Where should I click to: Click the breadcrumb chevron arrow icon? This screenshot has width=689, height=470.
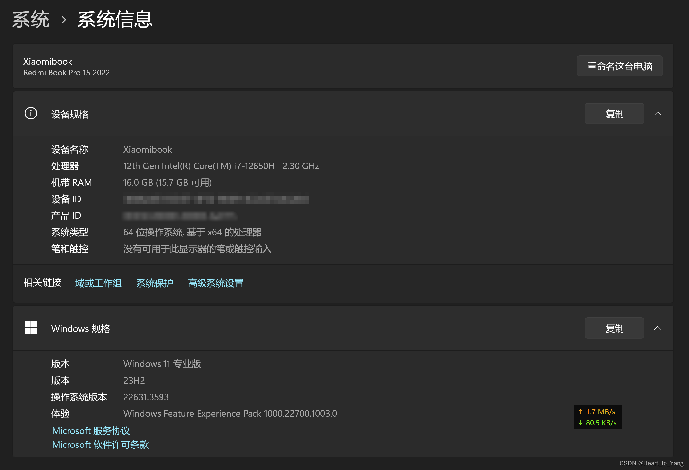(x=64, y=20)
